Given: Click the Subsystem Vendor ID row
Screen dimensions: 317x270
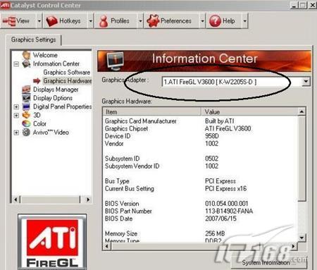Looking at the screenshot, I should click(200, 166).
